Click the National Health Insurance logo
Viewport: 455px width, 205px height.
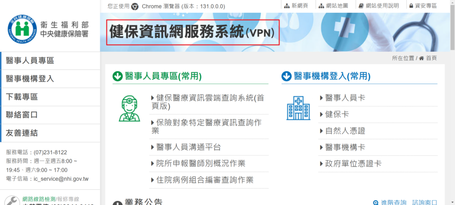click(x=22, y=30)
